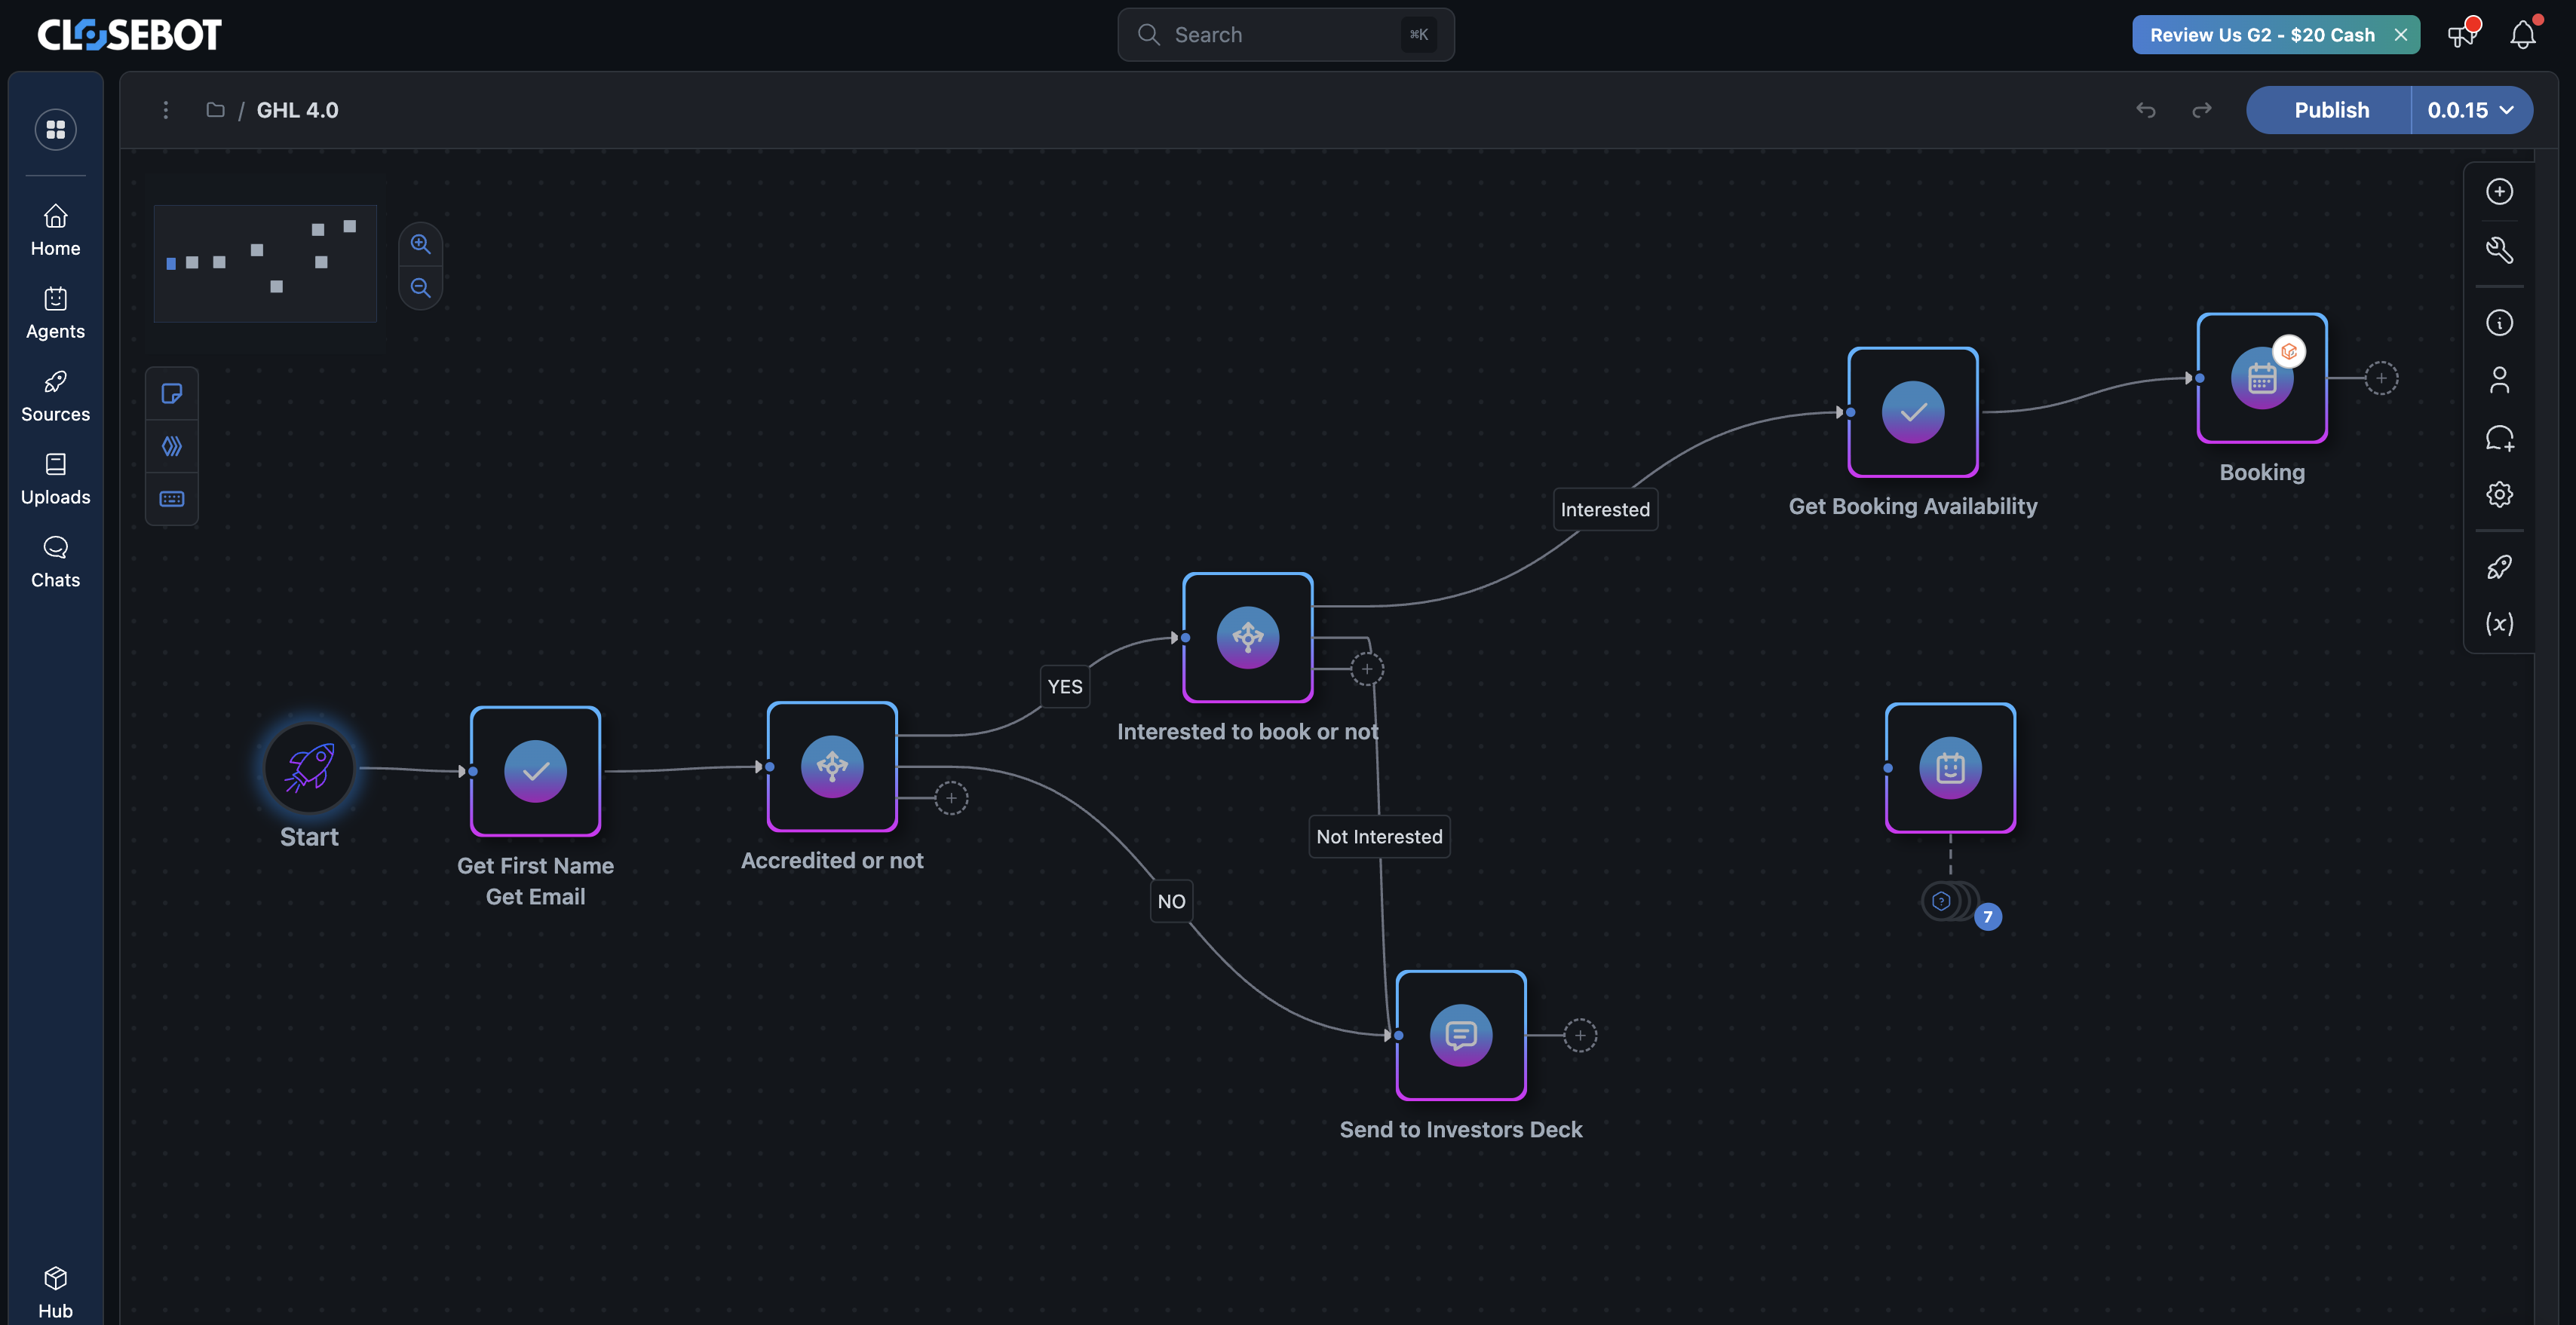Add a node after Booking

pyautogui.click(x=2381, y=378)
